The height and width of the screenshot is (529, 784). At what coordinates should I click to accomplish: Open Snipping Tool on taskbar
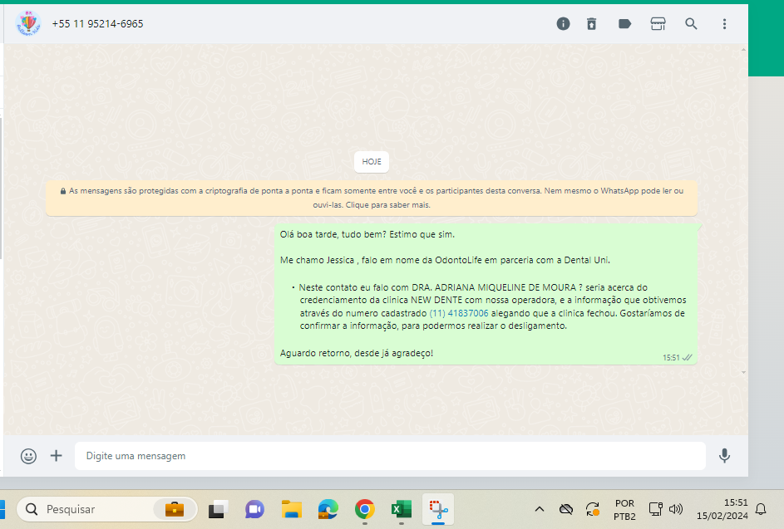[x=438, y=509]
